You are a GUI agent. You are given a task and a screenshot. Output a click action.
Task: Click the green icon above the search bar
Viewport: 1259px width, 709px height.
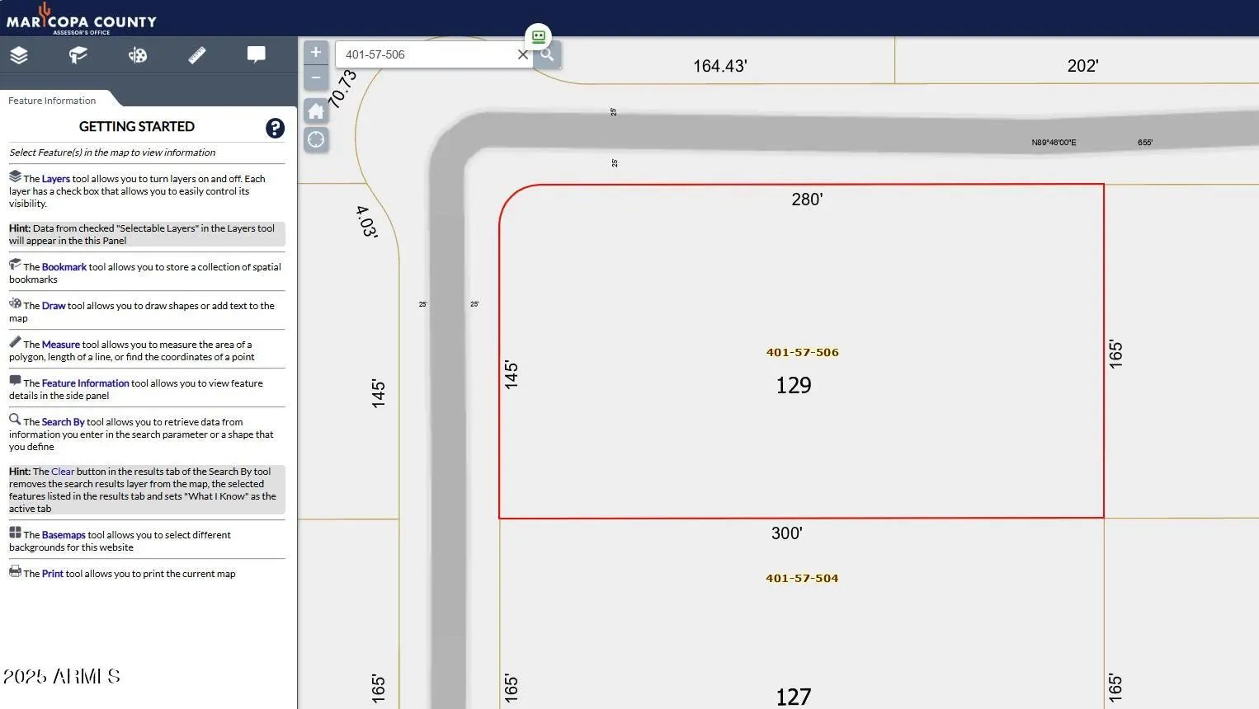click(x=538, y=36)
